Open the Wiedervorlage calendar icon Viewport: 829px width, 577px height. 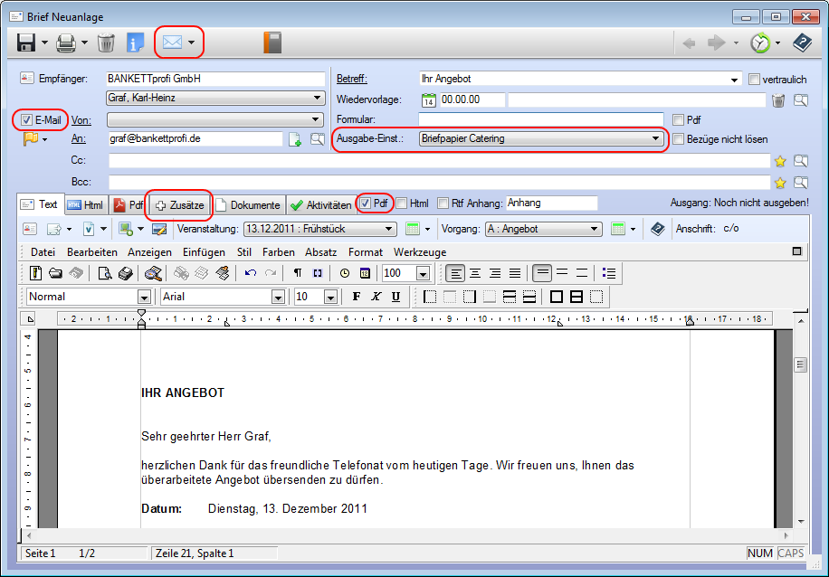coord(430,99)
